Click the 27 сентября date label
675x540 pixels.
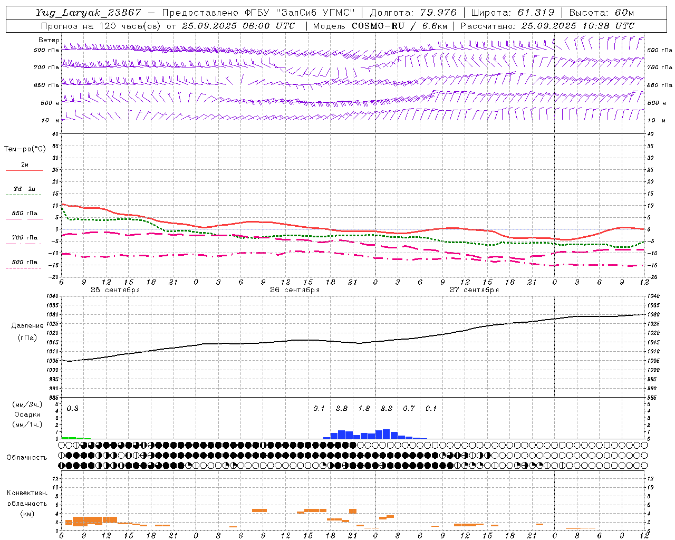(474, 290)
